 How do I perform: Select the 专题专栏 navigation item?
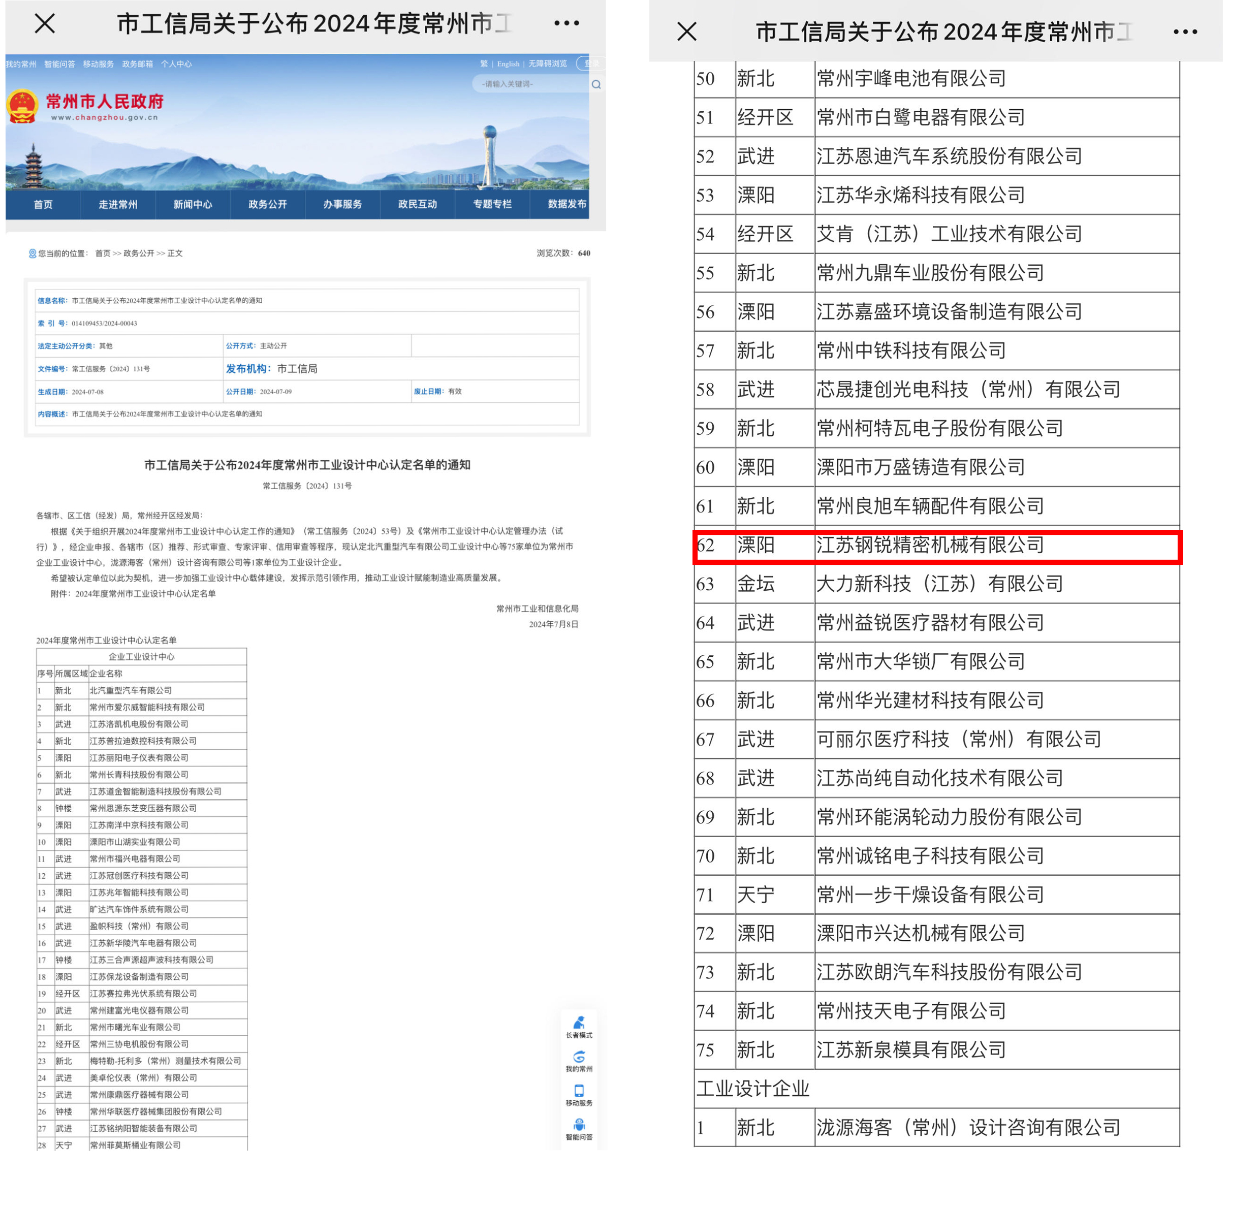point(492,204)
